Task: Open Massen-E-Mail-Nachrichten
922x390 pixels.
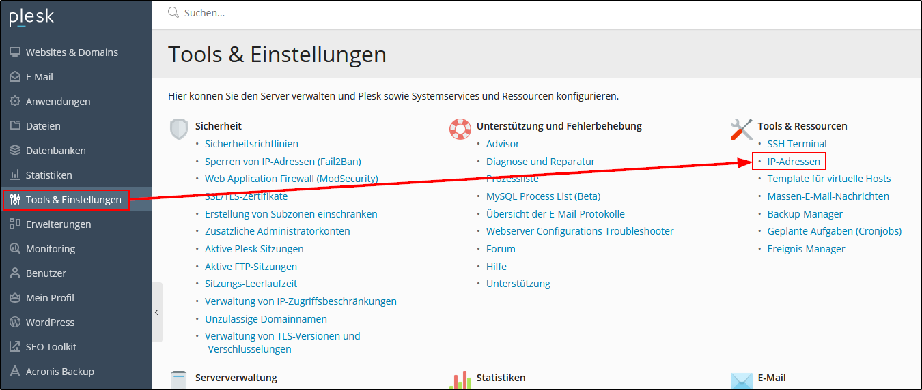Action: [x=828, y=196]
